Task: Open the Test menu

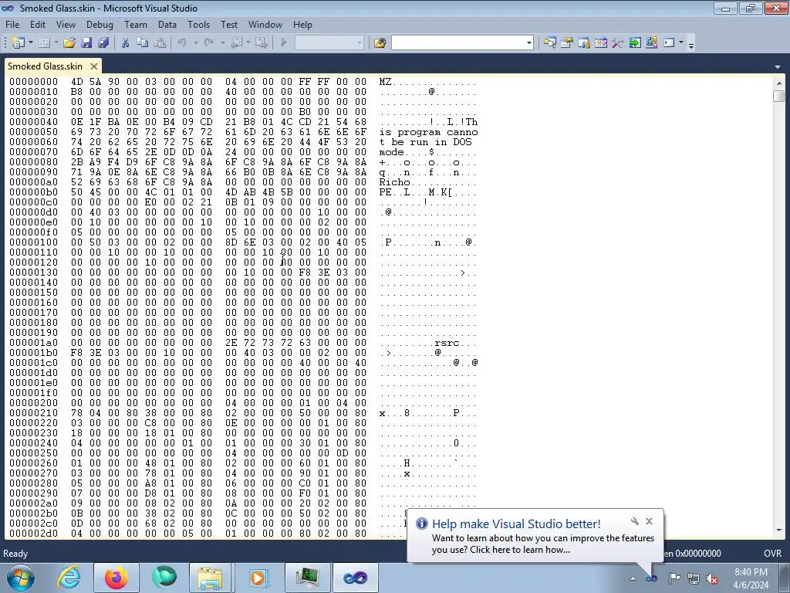Action: click(228, 24)
